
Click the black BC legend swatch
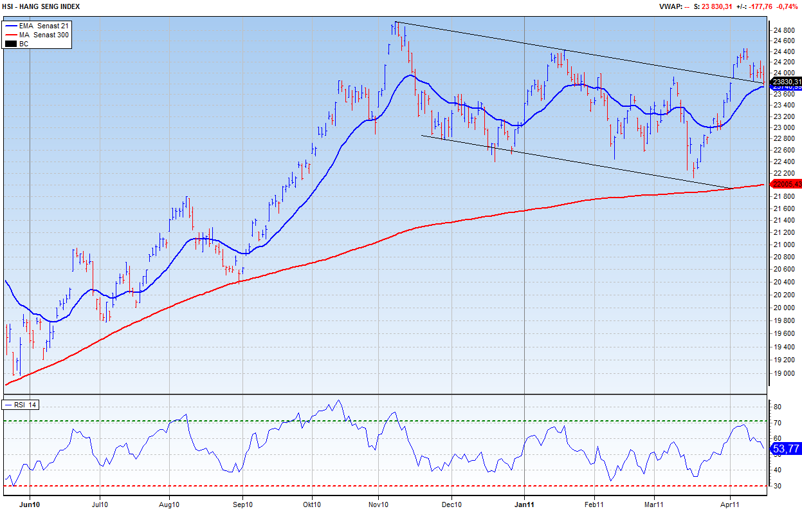pos(10,44)
